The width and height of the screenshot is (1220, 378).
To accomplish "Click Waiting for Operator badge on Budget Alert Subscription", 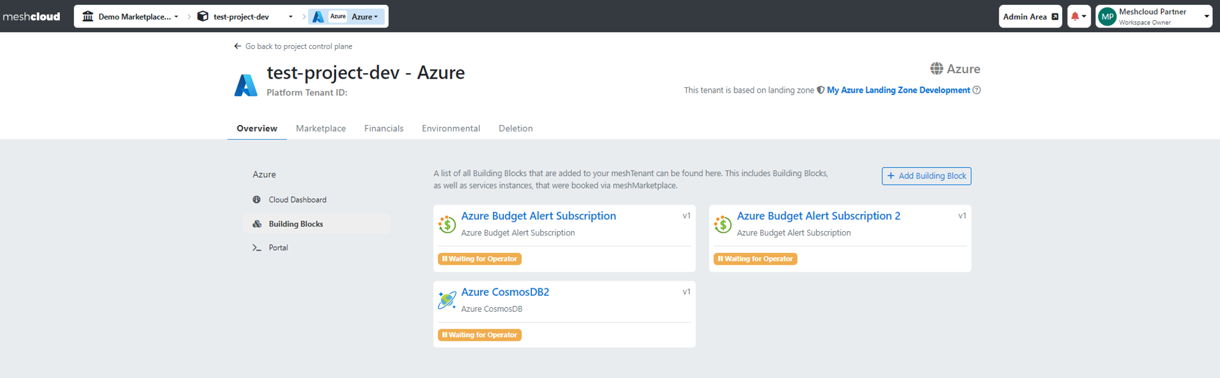I will pos(479,259).
